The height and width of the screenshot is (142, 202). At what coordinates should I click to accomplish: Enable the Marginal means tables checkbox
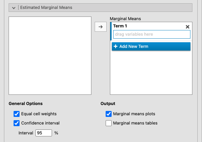pos(108,123)
